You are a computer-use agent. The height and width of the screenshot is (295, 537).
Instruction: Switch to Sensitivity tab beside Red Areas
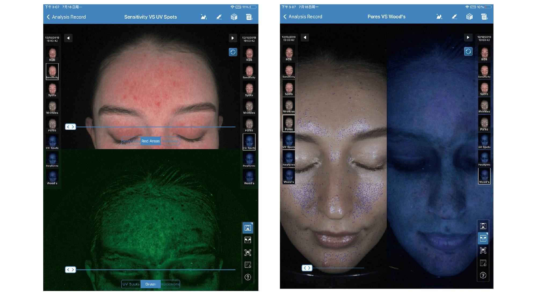point(131,141)
